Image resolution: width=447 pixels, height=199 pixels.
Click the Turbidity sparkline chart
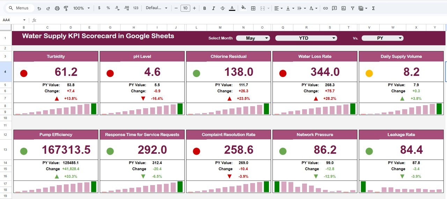(56, 109)
